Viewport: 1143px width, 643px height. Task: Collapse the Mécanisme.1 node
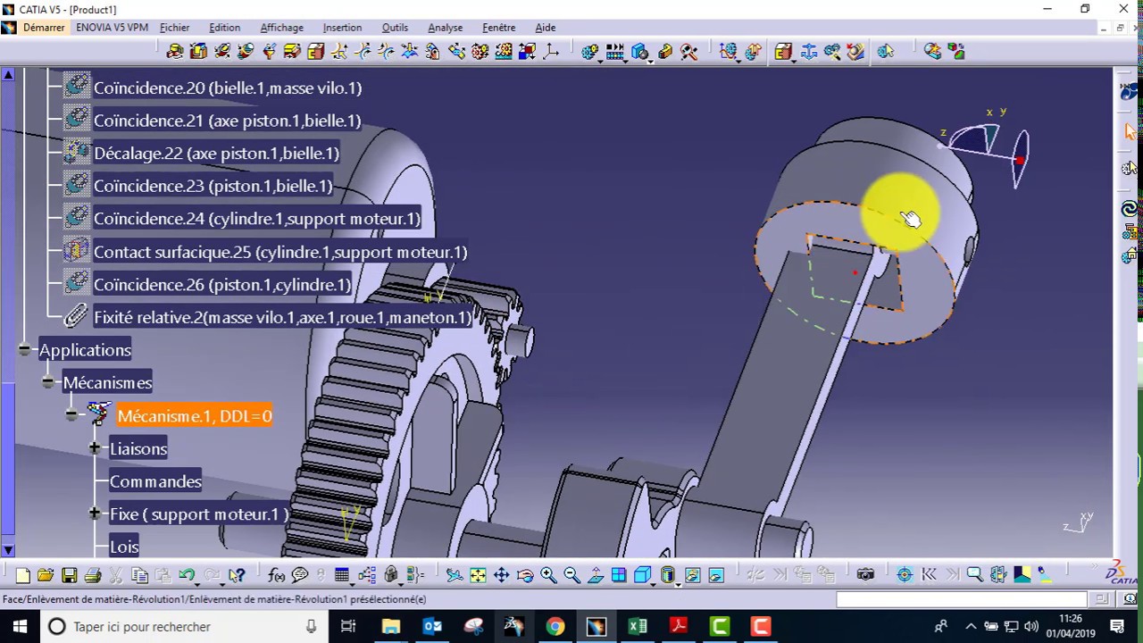click(71, 416)
